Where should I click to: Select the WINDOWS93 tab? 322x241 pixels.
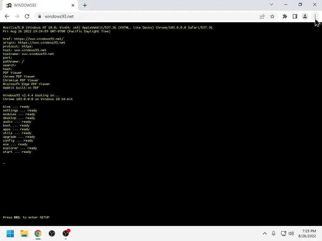40,5
